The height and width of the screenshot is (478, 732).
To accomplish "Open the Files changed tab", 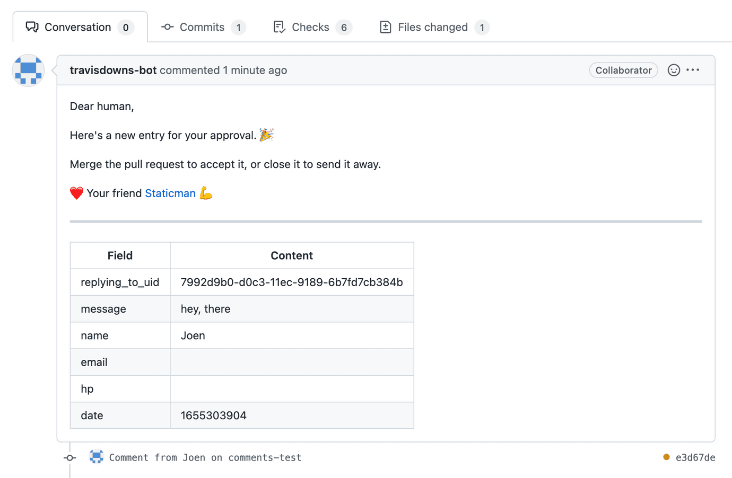I will click(433, 27).
